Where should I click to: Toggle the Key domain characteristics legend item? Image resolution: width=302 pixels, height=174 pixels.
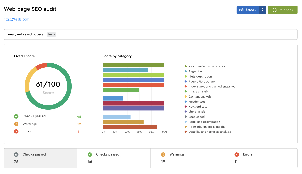click(207, 66)
